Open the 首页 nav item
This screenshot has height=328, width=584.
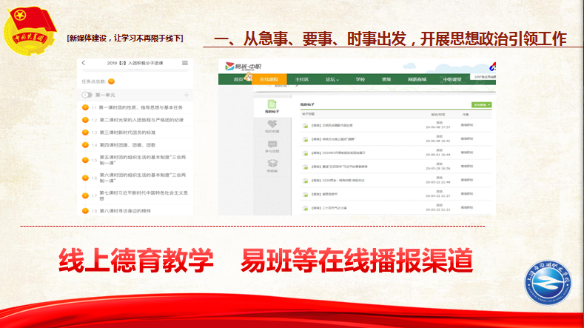238,78
